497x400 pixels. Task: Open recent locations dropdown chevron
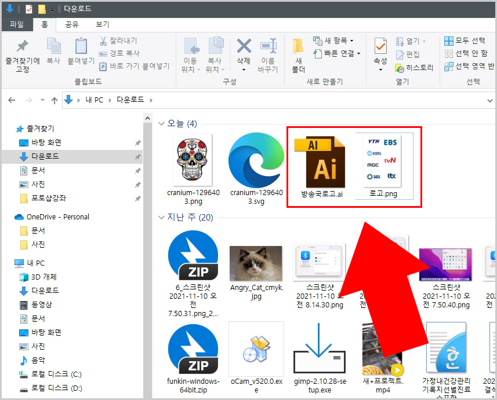(42, 100)
